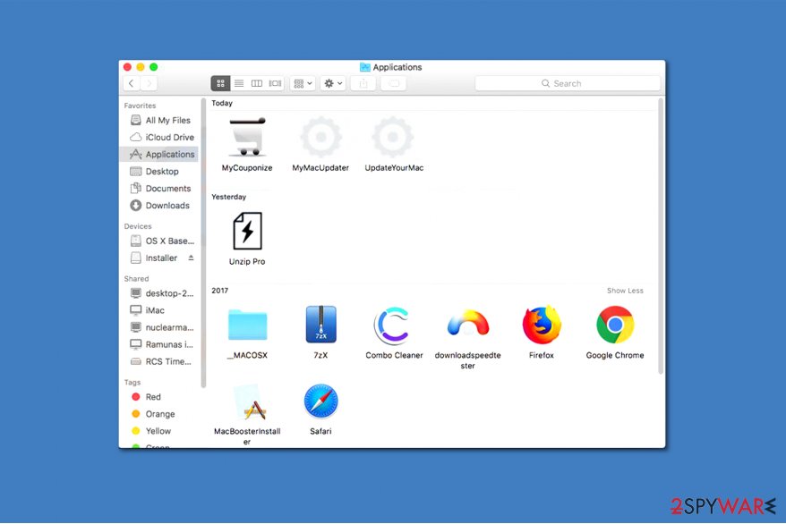786x524 pixels.
Task: Select the MyMacUpdater gear icon
Action: (320, 137)
